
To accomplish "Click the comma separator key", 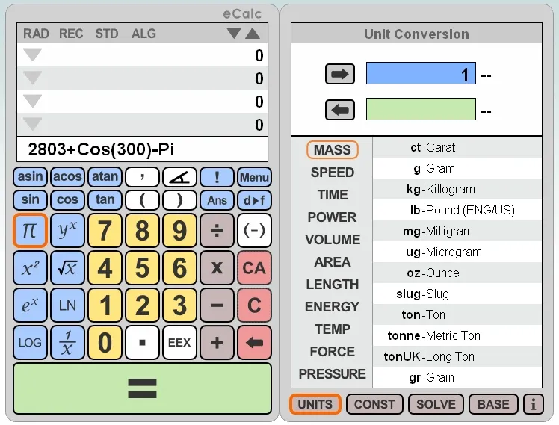I will click(x=142, y=177).
